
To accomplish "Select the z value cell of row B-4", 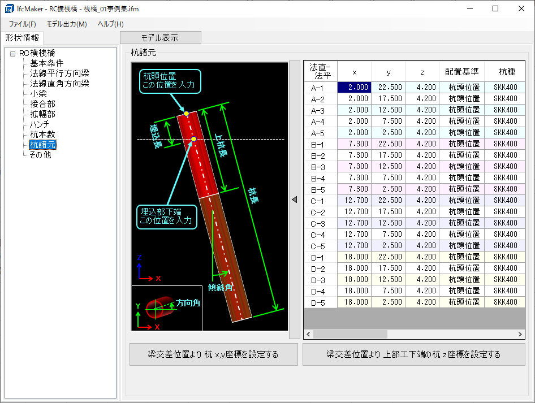I will coord(422,177).
